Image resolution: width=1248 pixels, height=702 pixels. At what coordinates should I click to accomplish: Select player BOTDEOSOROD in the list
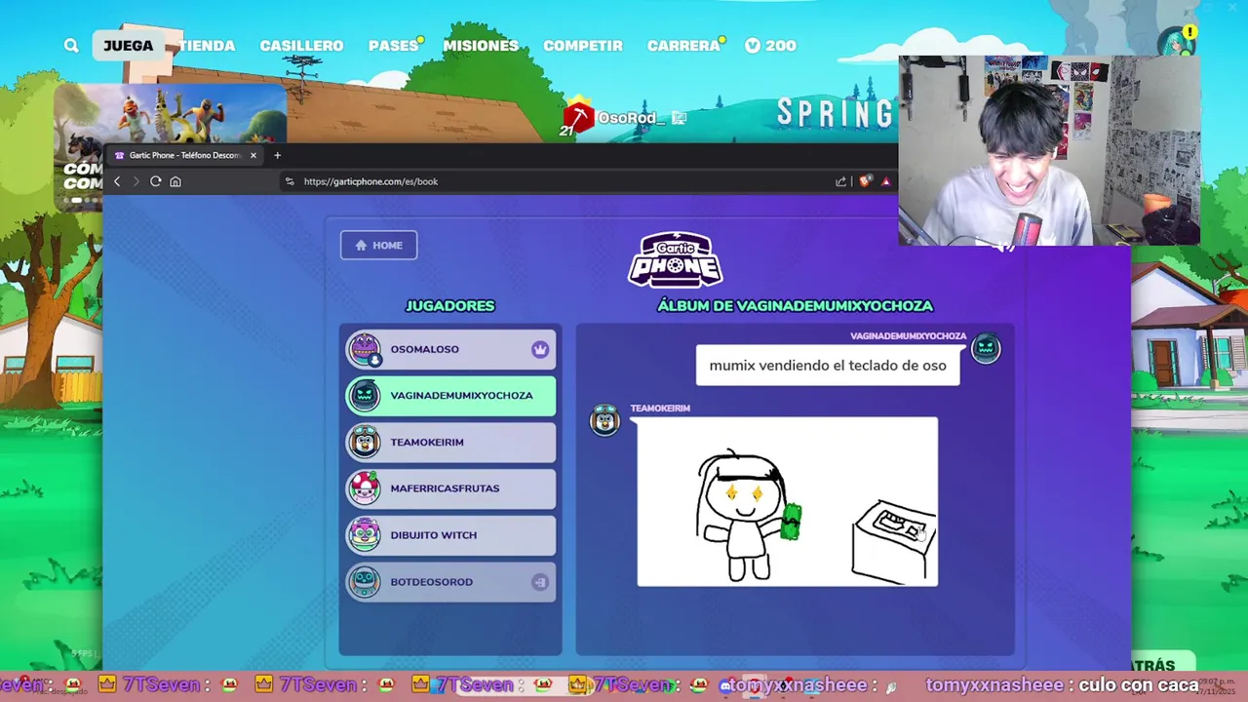[450, 582]
